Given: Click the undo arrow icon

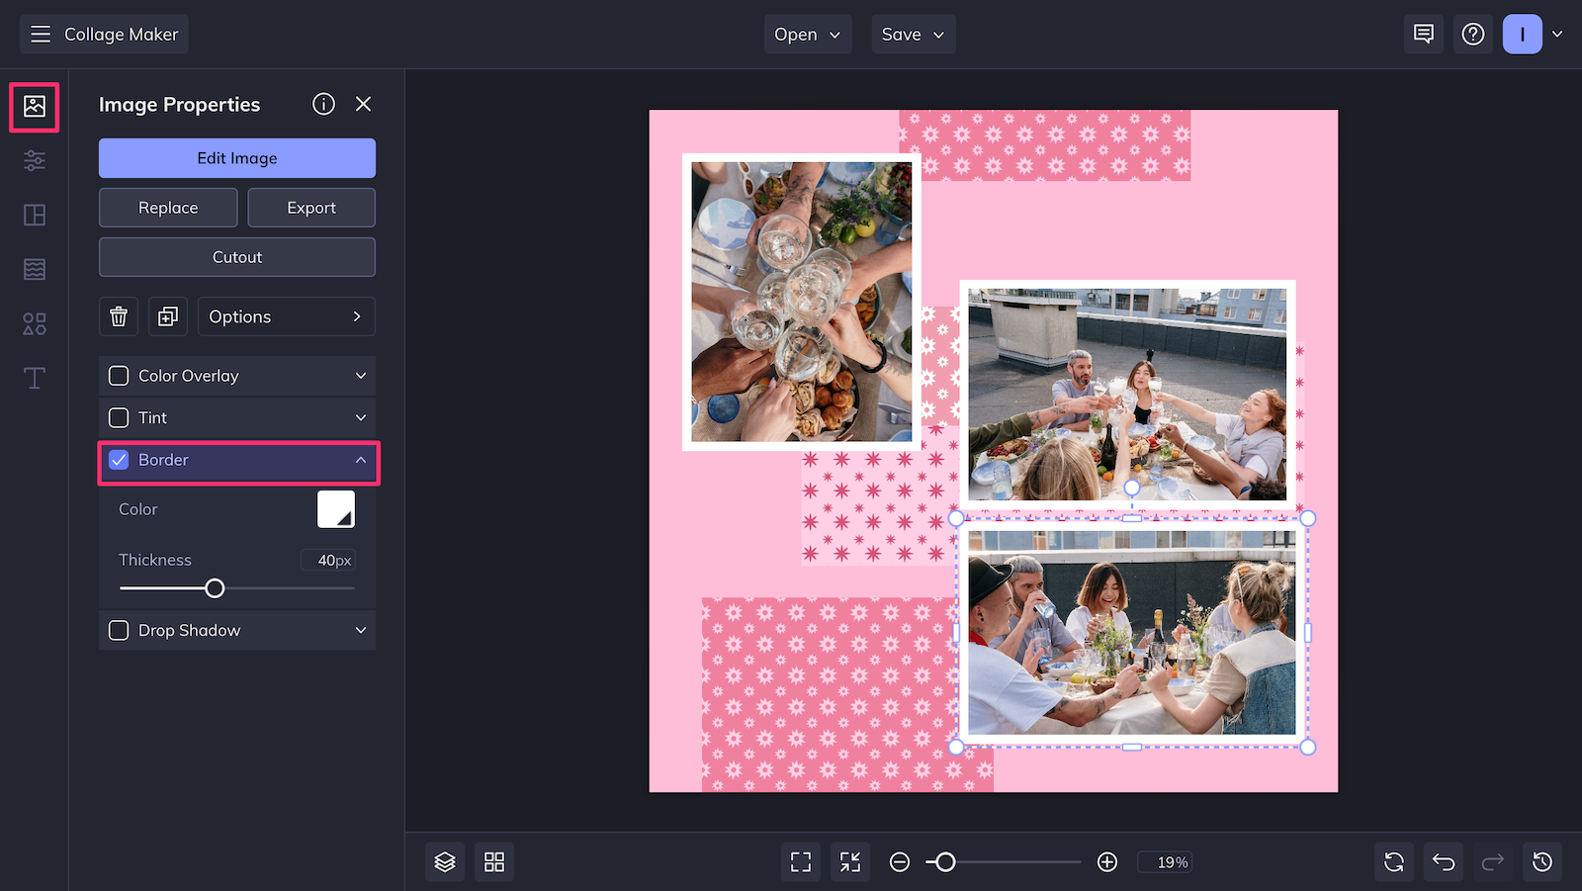Looking at the screenshot, I should (x=1444, y=862).
